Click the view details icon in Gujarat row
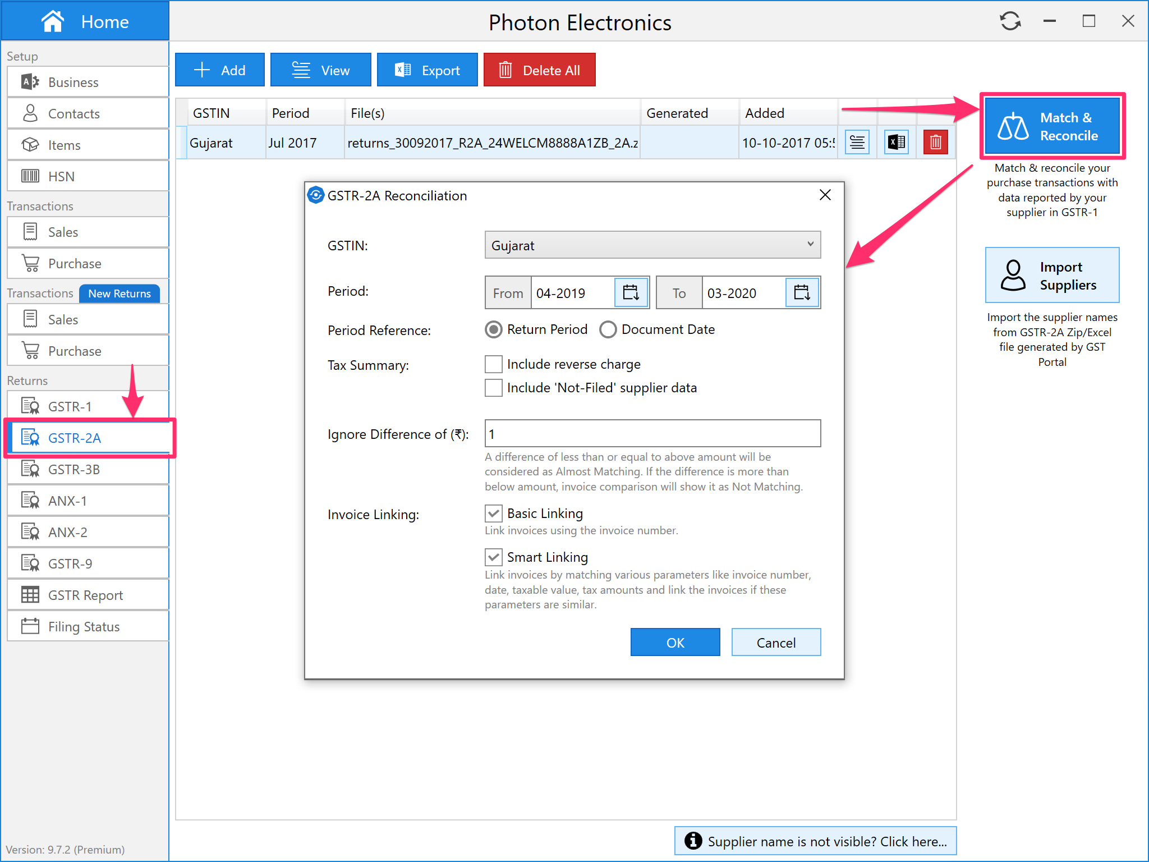The height and width of the screenshot is (862, 1149). click(857, 143)
